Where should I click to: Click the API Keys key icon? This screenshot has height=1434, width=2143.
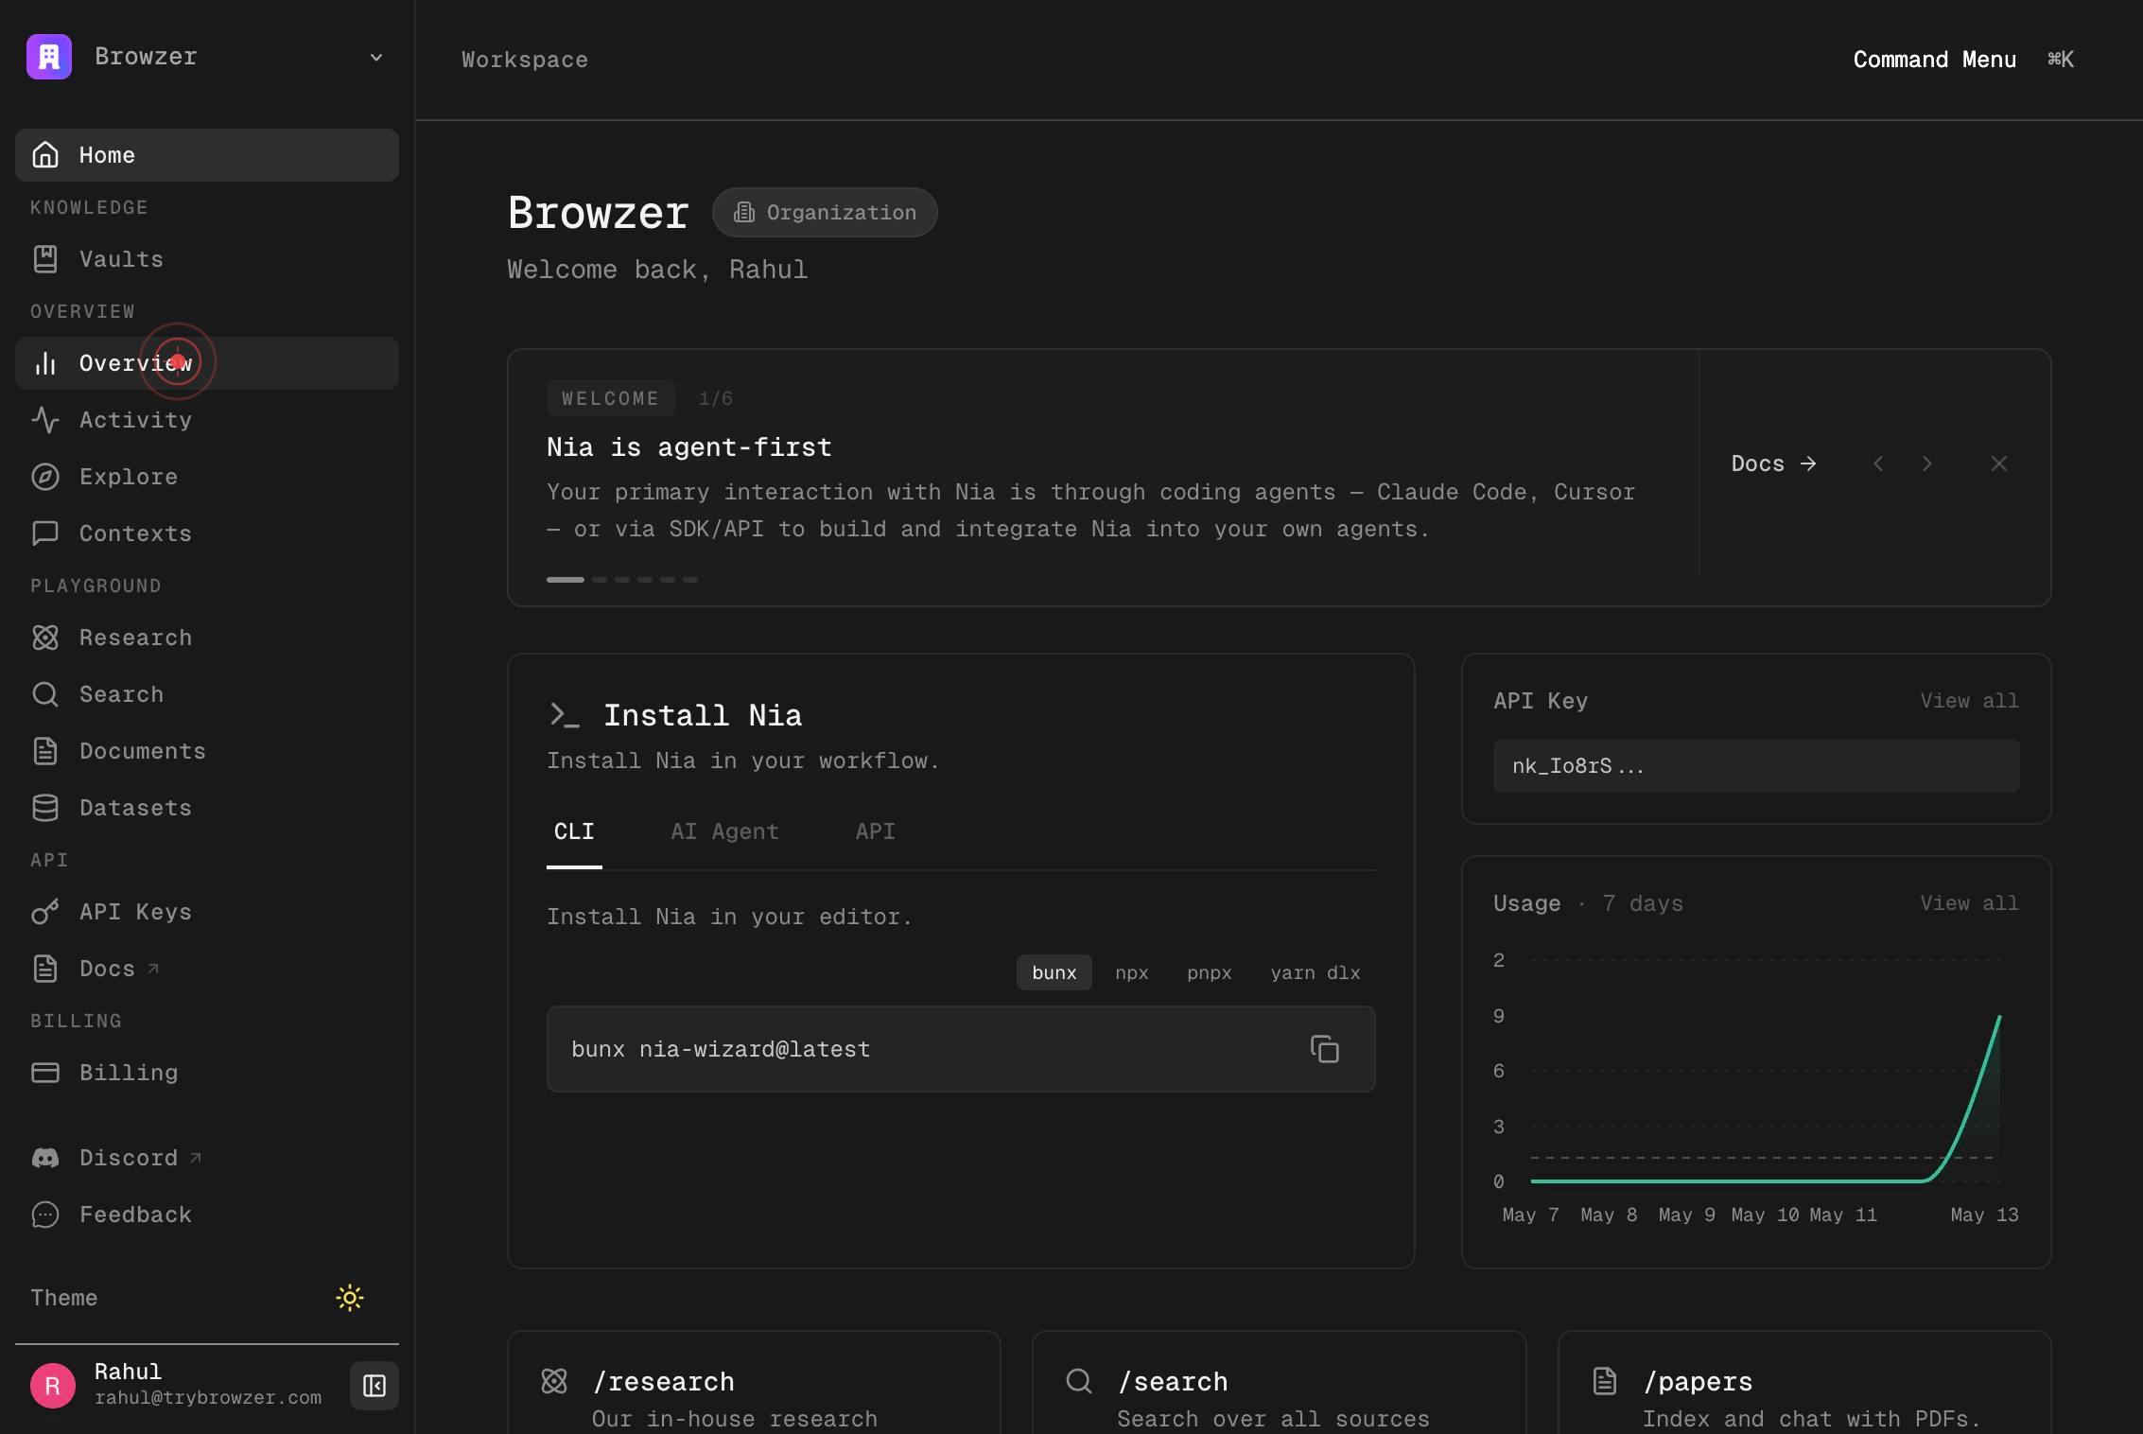(x=45, y=912)
